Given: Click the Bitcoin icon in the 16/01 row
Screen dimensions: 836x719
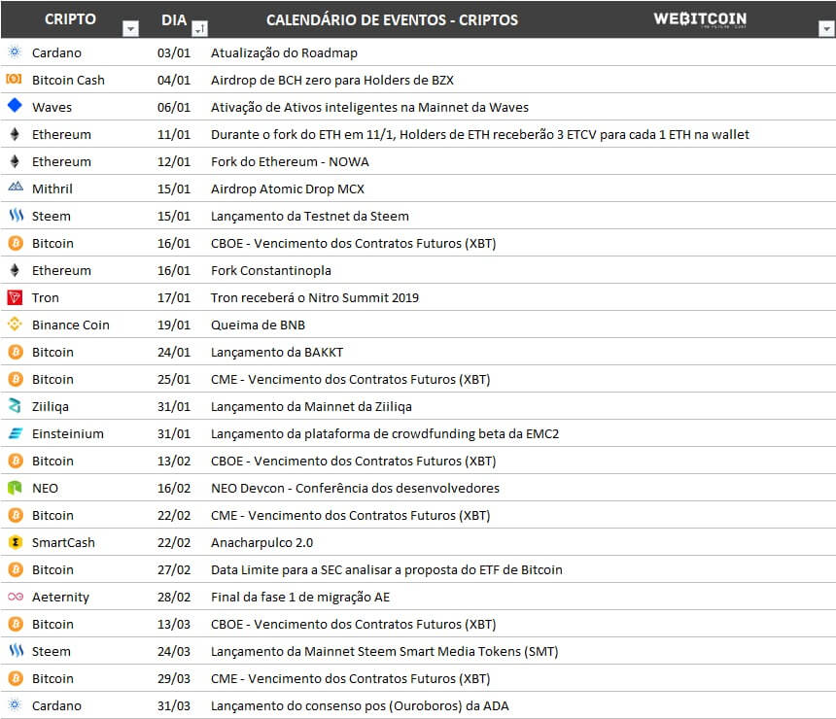Looking at the screenshot, I should point(16,243).
